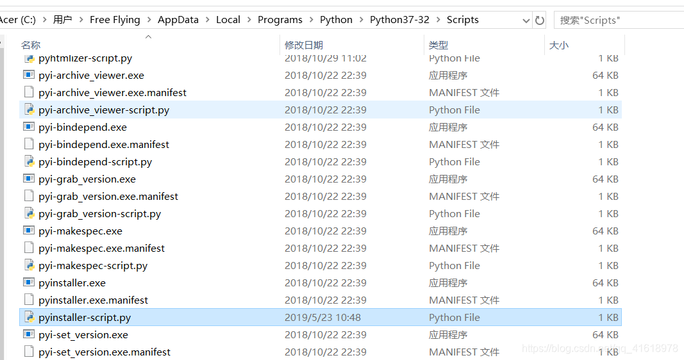The height and width of the screenshot is (360, 684).
Task: Go to Python folder in breadcrumb
Action: pyautogui.click(x=336, y=20)
